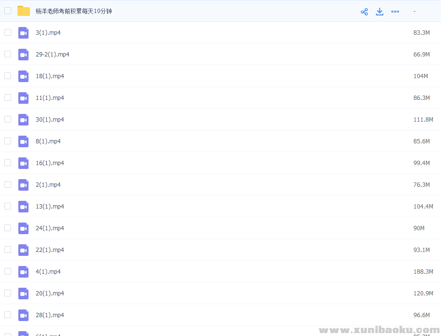
Task: Check the checkbox for 18(1).mp4
Action: coord(8,76)
